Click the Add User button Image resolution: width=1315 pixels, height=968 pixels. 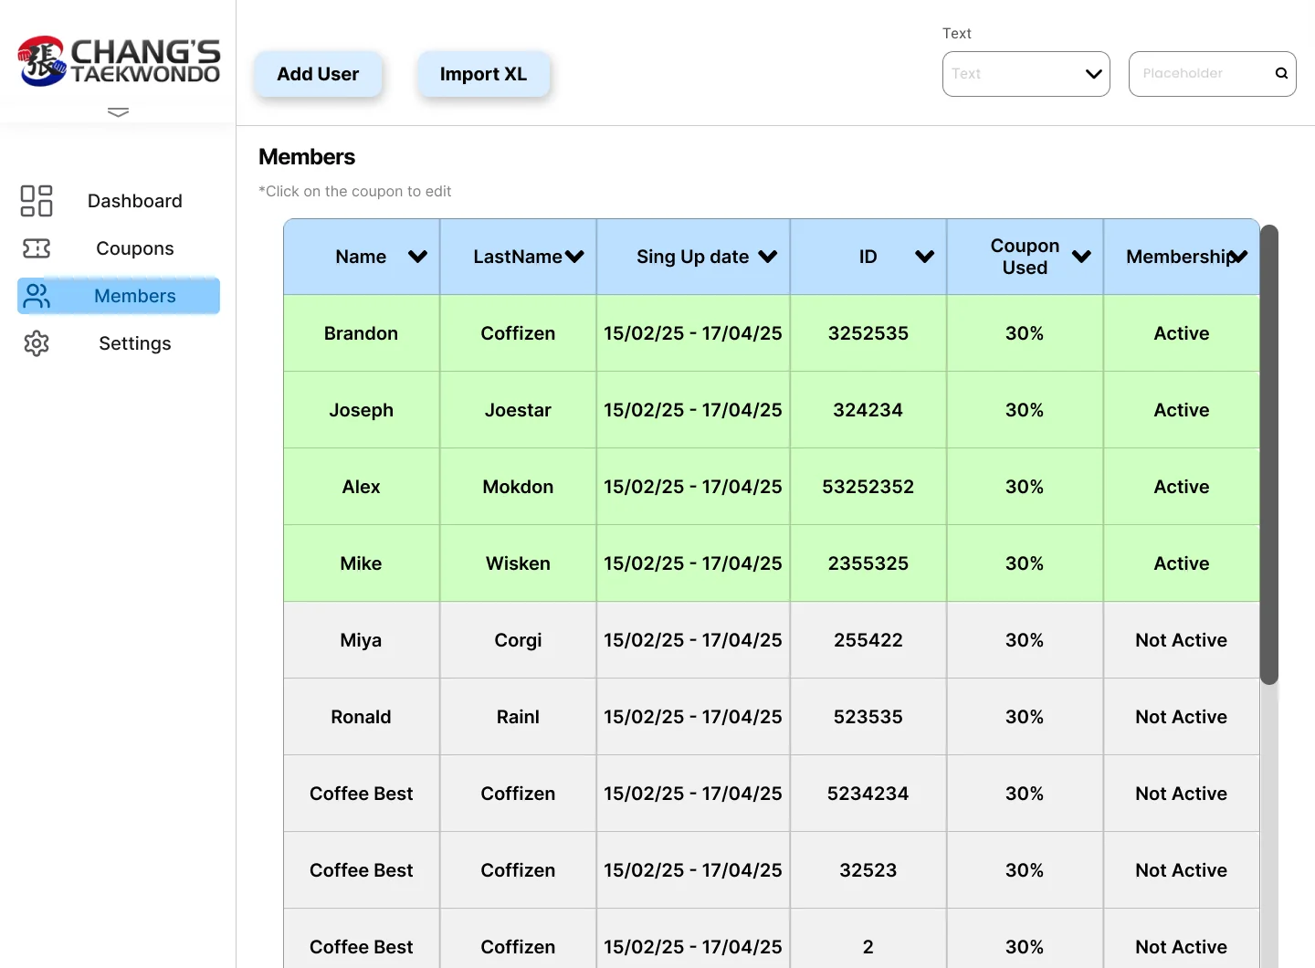click(x=318, y=74)
